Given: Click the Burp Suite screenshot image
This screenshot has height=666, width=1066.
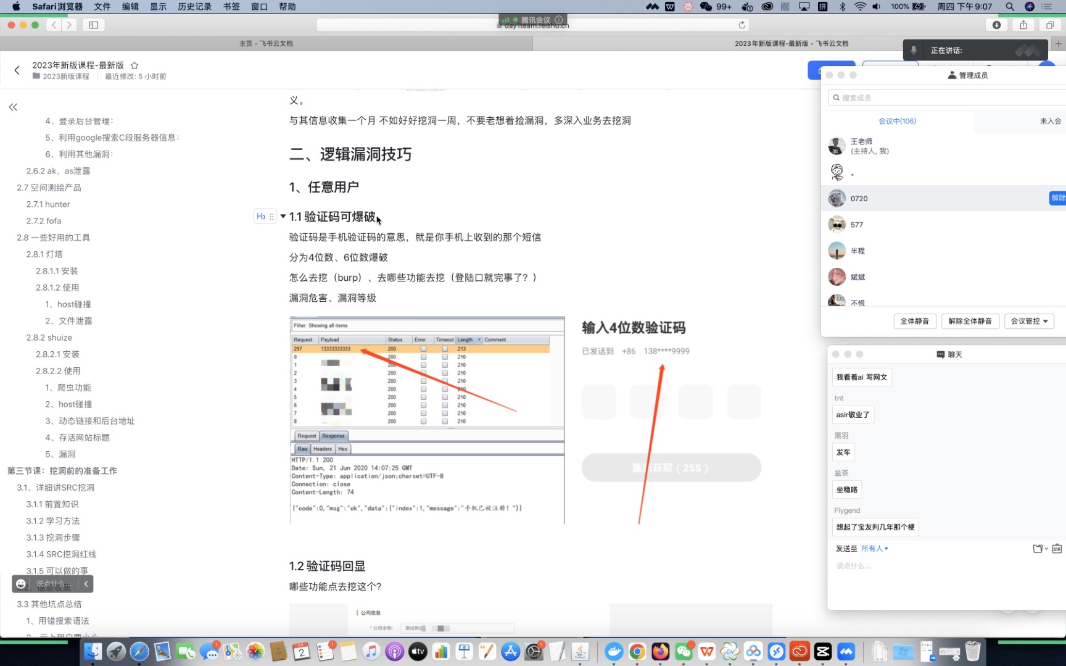Looking at the screenshot, I should (x=427, y=420).
